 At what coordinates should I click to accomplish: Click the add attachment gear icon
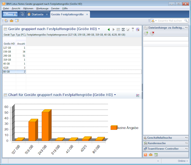(146, 33)
